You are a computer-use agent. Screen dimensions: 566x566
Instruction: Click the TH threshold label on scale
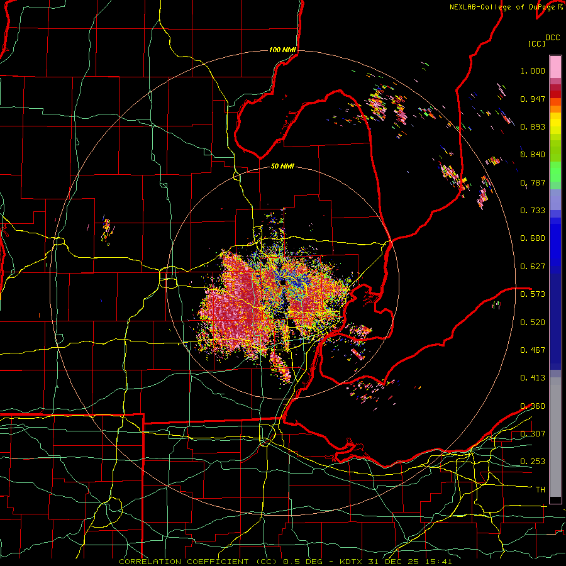tap(540, 490)
